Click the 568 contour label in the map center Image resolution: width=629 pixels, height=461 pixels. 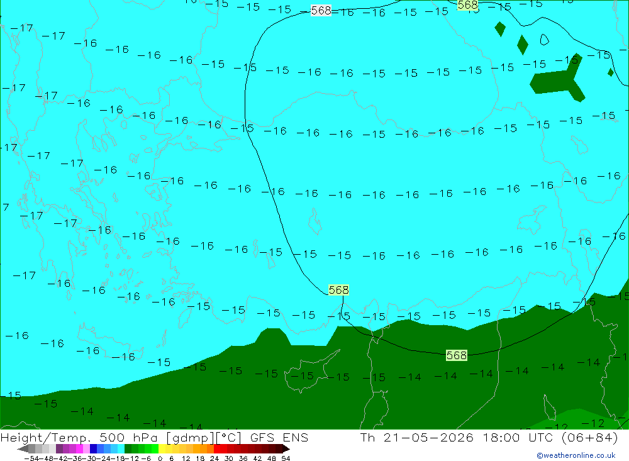point(338,290)
